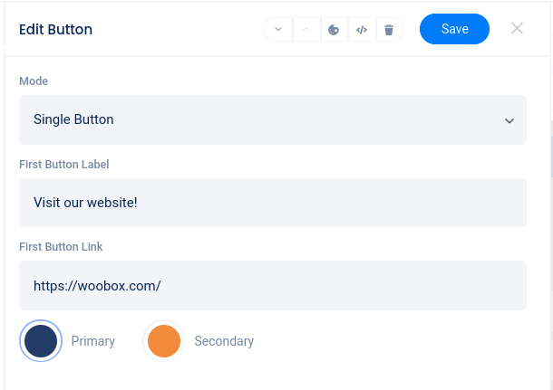
Task: Click the First Button Link field
Action: tap(272, 286)
